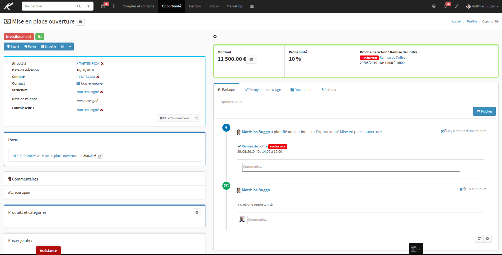
Task: Click the Date de décision 18/08/2019 value
Action: click(x=85, y=70)
